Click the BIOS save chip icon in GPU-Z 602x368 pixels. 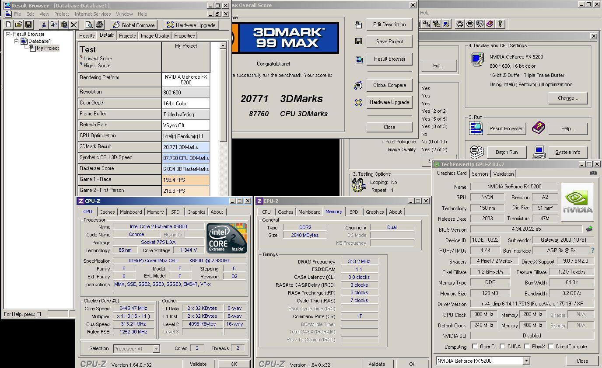(589, 229)
